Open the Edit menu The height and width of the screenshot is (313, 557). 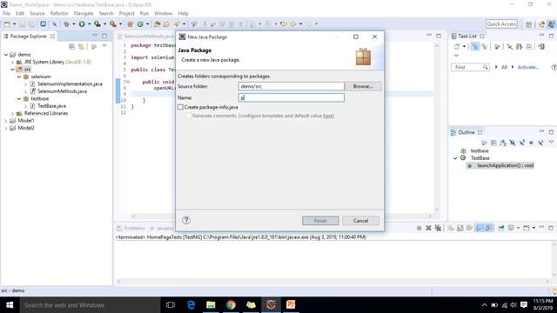20,13
